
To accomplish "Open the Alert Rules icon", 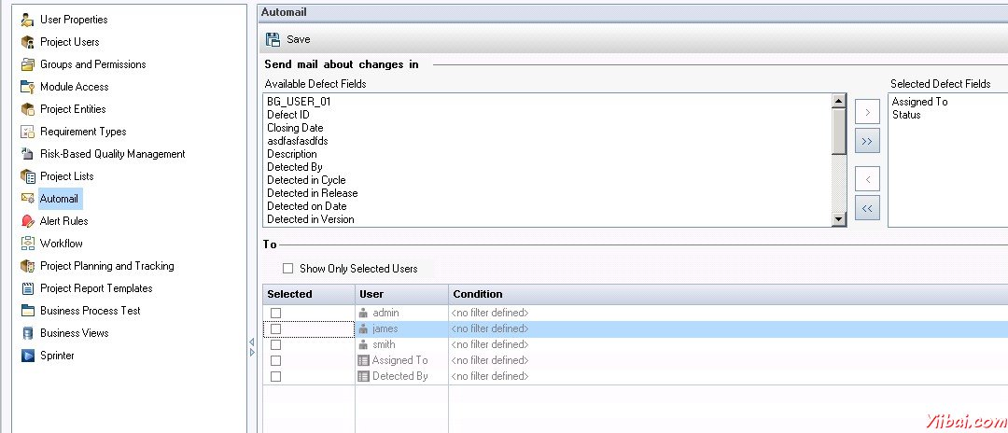I will 27,221.
